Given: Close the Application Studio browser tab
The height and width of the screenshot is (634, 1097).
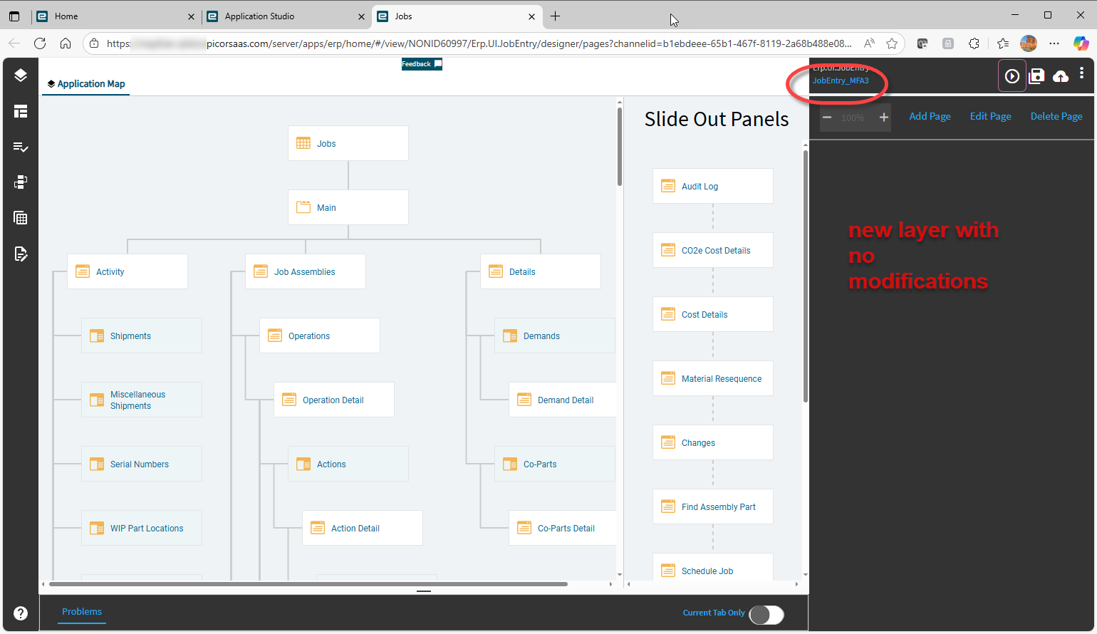Looking at the screenshot, I should point(361,16).
